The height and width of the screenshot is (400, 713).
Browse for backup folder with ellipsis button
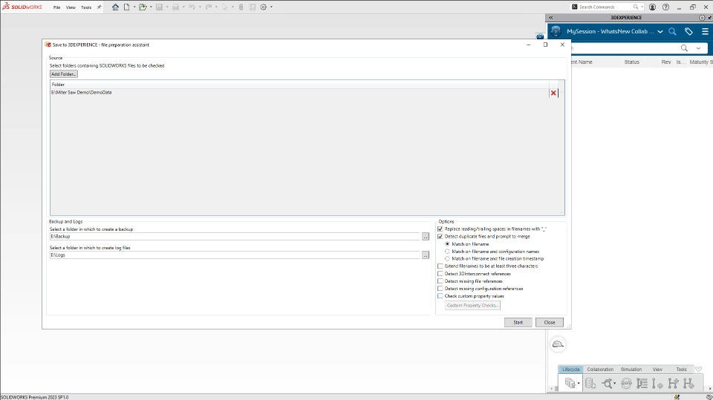[425, 237]
